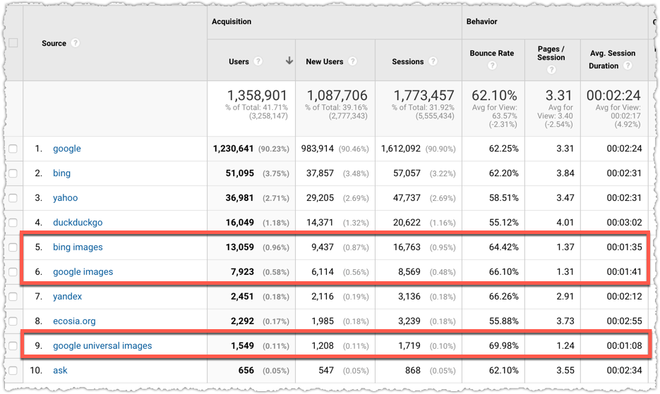Open the google images source link
The width and height of the screenshot is (660, 394).
[83, 272]
